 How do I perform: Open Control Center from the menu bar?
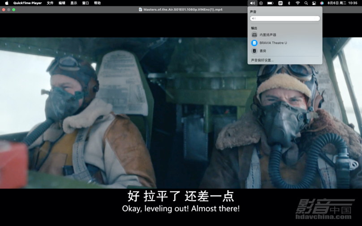314,3
